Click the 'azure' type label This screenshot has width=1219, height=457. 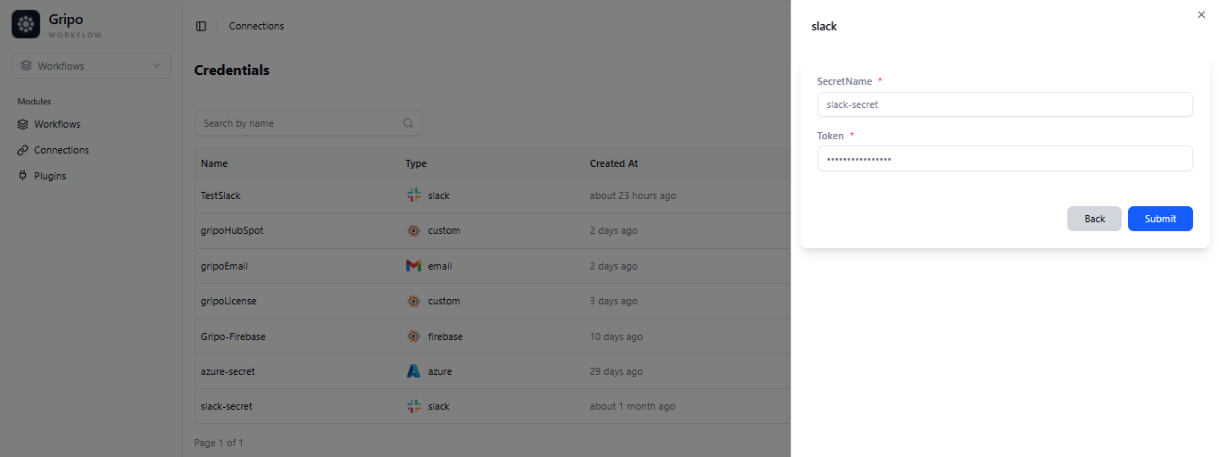click(x=440, y=371)
